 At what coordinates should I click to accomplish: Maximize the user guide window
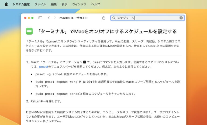point(32,18)
